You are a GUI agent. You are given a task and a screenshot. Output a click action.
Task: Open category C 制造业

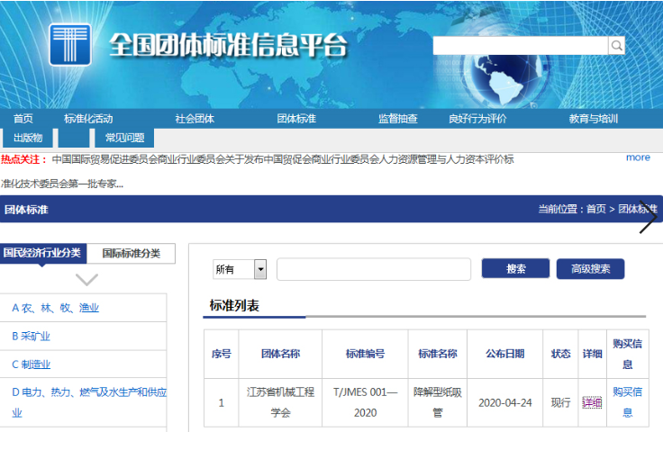(x=31, y=364)
